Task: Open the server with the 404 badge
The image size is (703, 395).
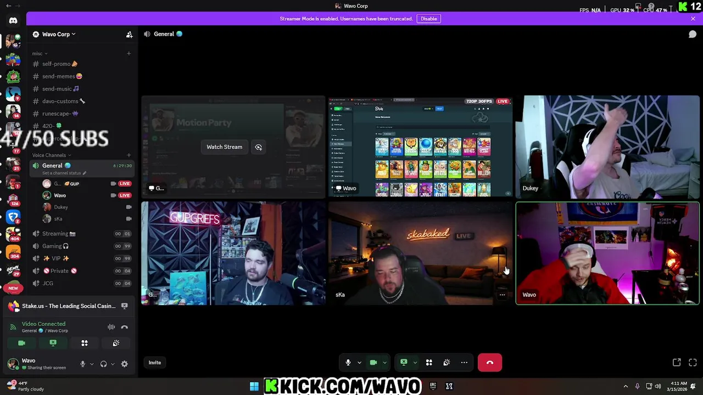Action: (x=13, y=235)
